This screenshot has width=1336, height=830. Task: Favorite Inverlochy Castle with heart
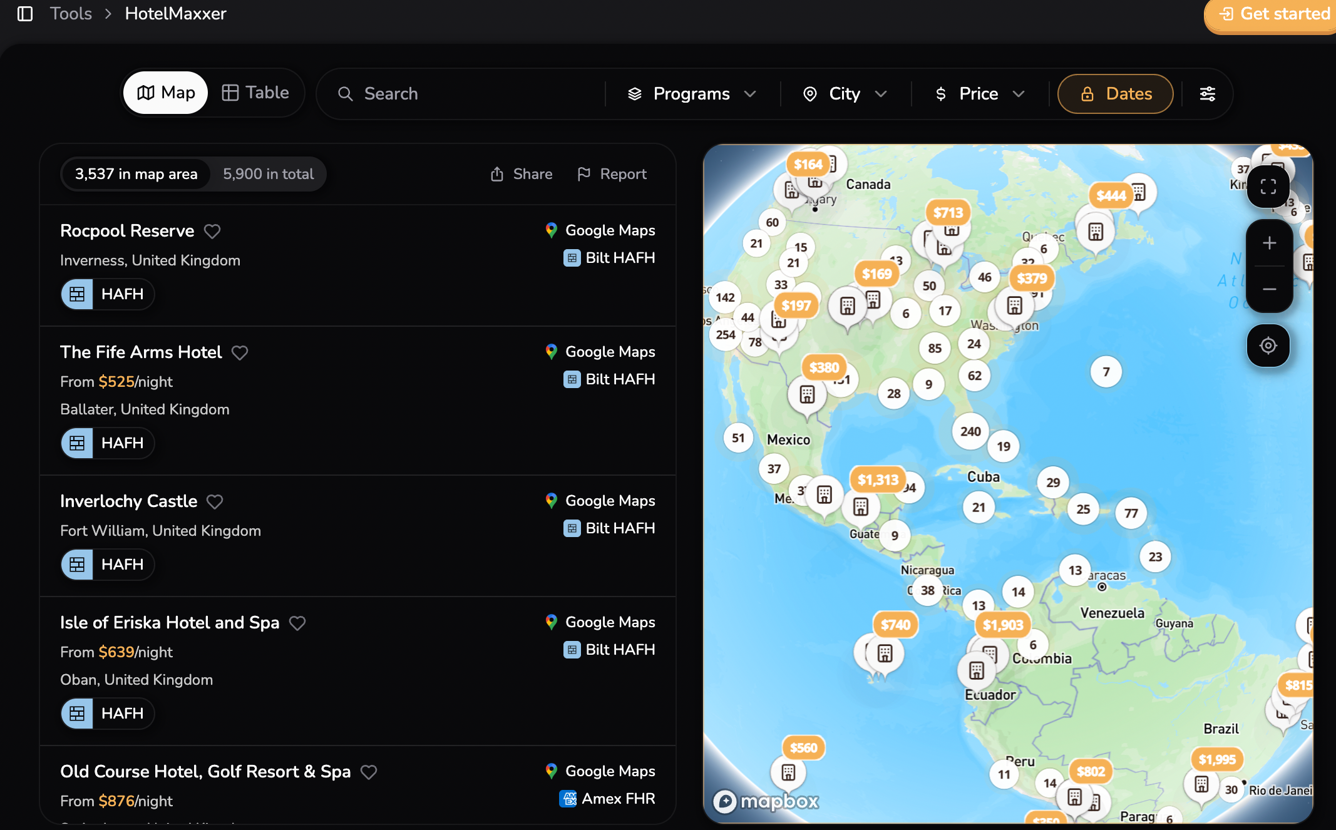215,502
